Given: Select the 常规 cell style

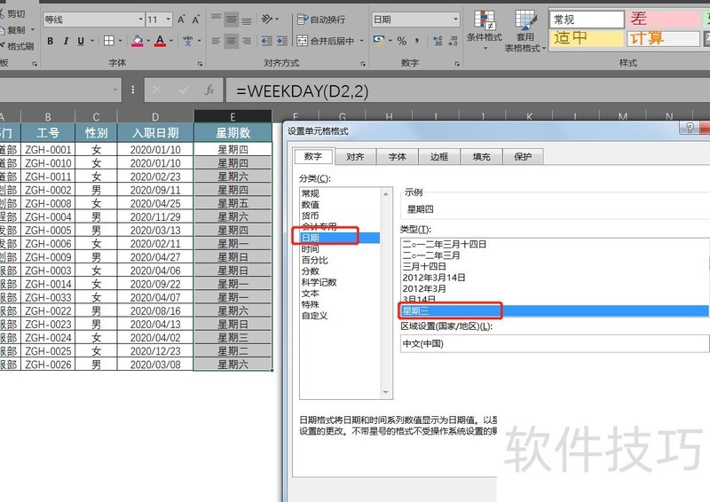Looking at the screenshot, I should (x=587, y=20).
